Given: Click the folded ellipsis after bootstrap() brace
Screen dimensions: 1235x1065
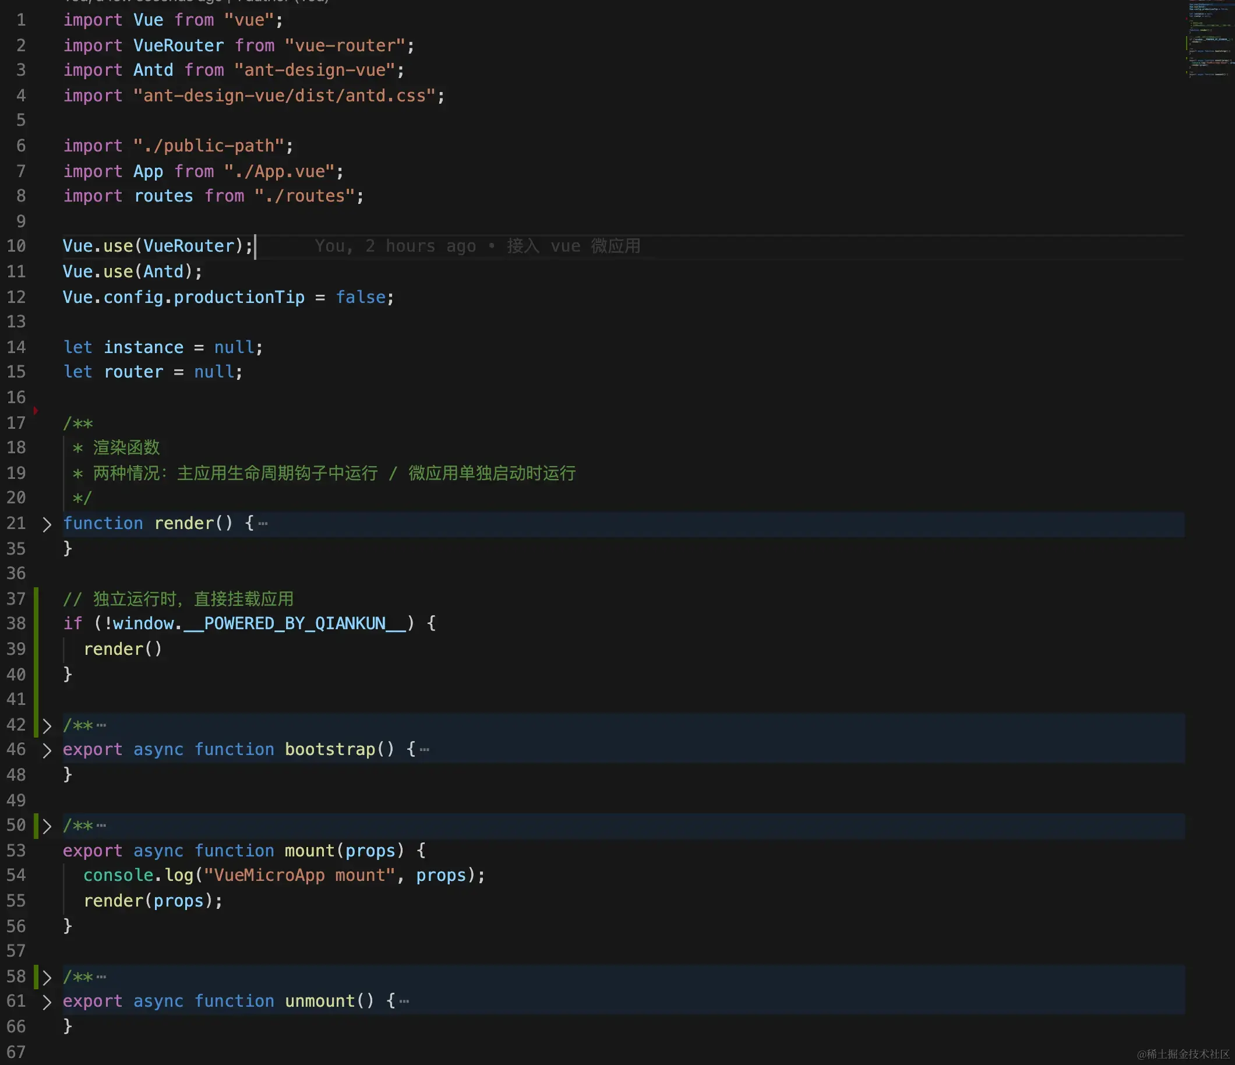Looking at the screenshot, I should pos(424,750).
